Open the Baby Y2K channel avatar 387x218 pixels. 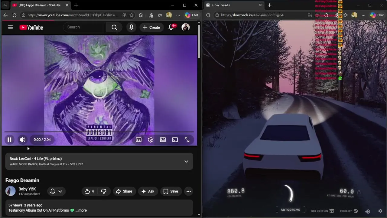tap(10, 191)
